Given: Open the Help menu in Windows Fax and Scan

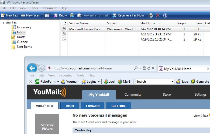Looking at the screenshot, I should click(x=64, y=8).
